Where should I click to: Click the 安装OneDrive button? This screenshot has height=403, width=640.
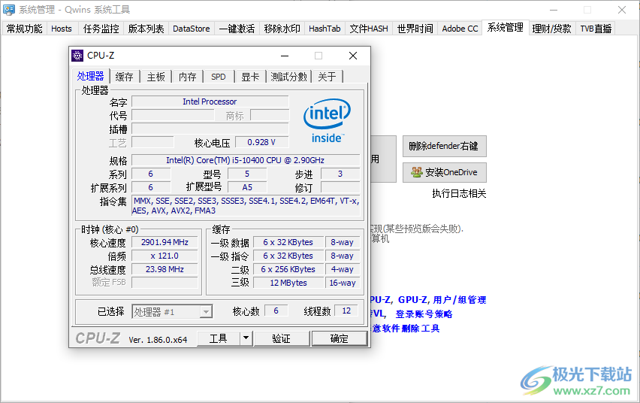(444, 172)
